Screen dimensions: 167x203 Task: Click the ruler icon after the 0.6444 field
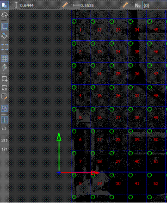click(65, 6)
